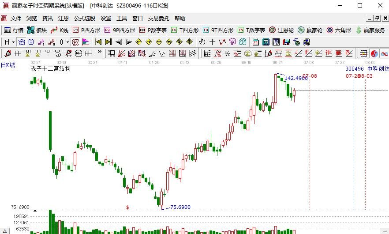
Task: Click yellow diamond horizontal-expand icon
Action: tap(159, 42)
